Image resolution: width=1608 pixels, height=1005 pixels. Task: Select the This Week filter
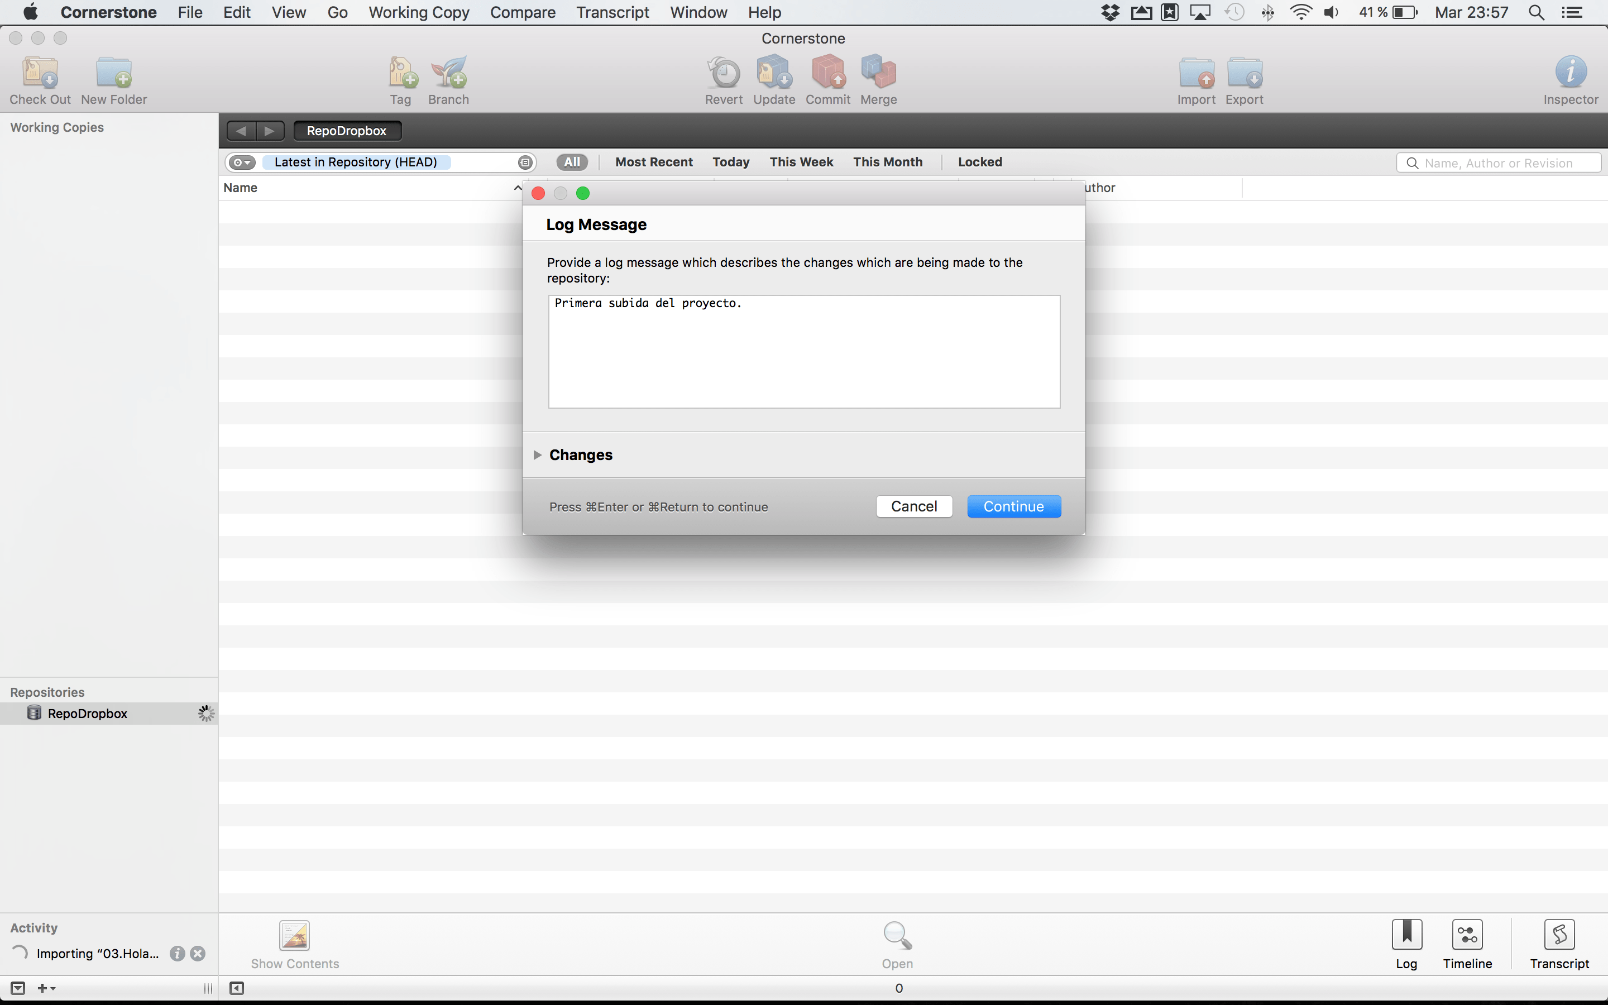point(801,162)
